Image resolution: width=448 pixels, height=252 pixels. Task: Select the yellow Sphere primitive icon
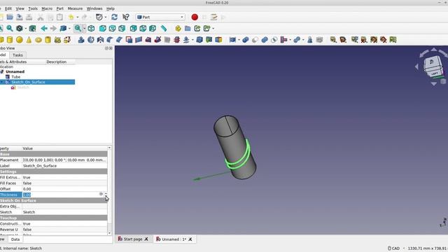click(x=20, y=40)
